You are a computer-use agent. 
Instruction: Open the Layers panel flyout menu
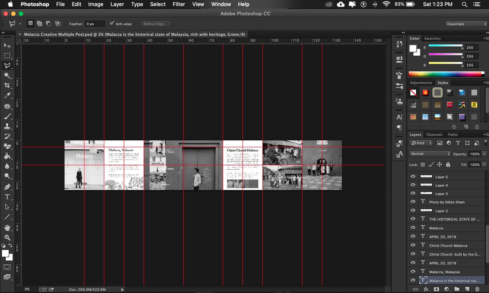pos(485,134)
